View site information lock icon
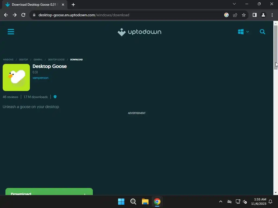This screenshot has height=208, width=278. (x=34, y=15)
